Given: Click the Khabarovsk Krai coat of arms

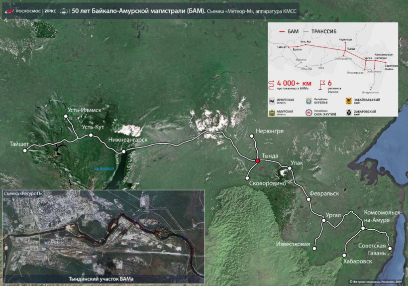Looking at the screenshot, I should [349, 112].
